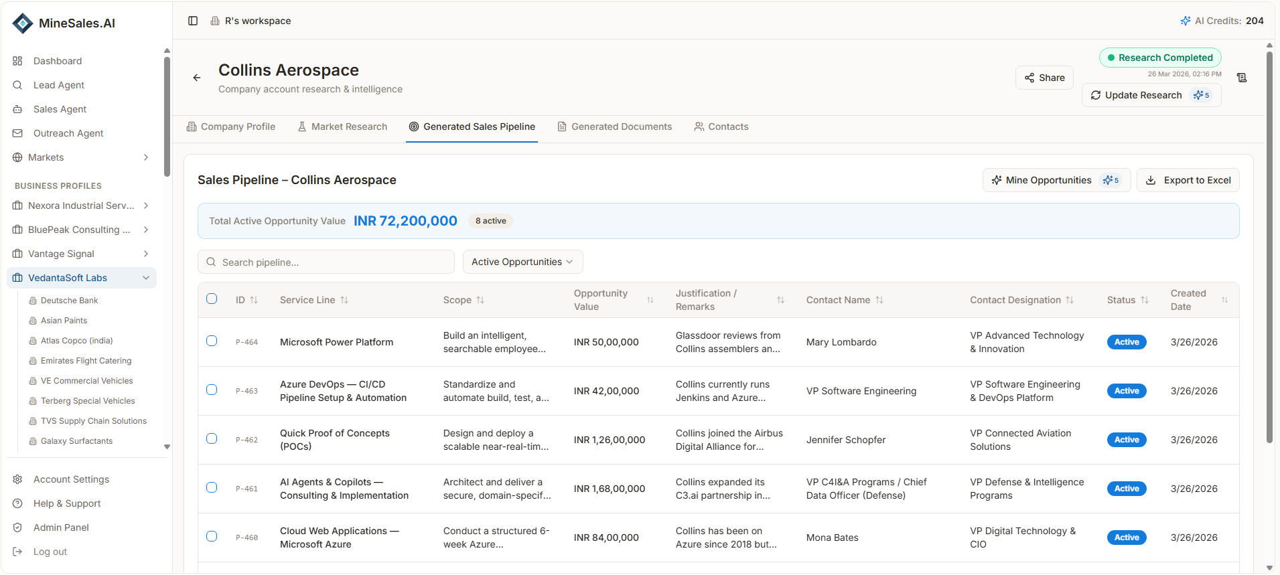Open the research log icon beside Update Research
Screen dimensions: 1280x575
[x=1242, y=78]
